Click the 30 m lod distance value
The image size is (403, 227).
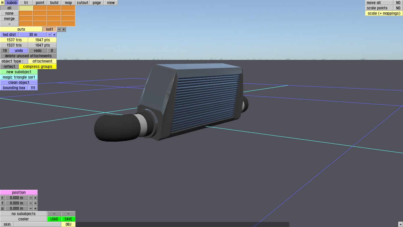(x=33, y=35)
